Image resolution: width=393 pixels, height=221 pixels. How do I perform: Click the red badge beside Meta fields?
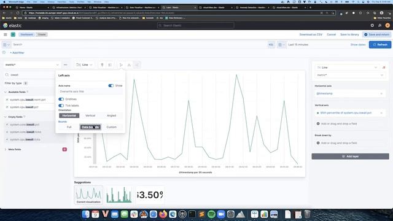[64, 149]
